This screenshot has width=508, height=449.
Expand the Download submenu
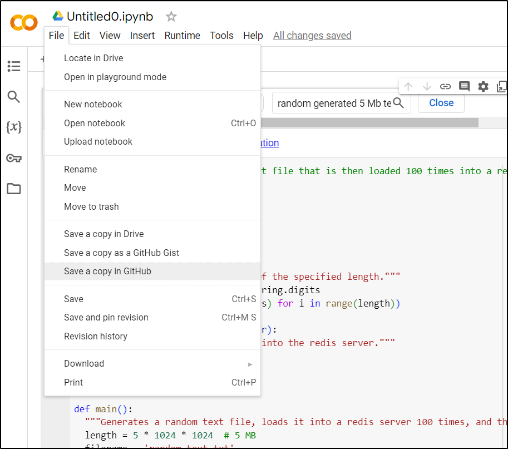[x=152, y=363]
